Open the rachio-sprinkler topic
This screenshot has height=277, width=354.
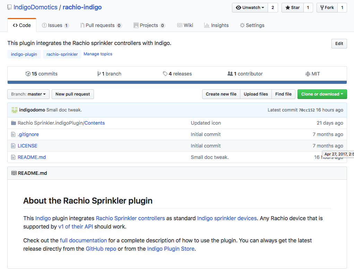(62, 54)
